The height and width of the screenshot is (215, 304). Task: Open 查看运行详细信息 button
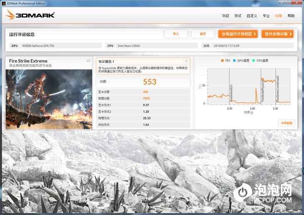click(x=238, y=34)
